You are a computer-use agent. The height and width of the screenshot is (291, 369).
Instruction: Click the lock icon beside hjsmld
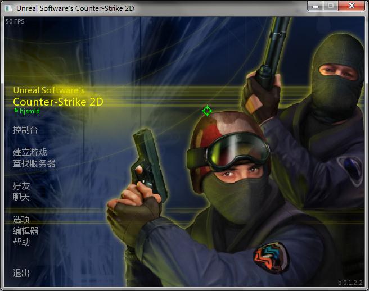16,110
